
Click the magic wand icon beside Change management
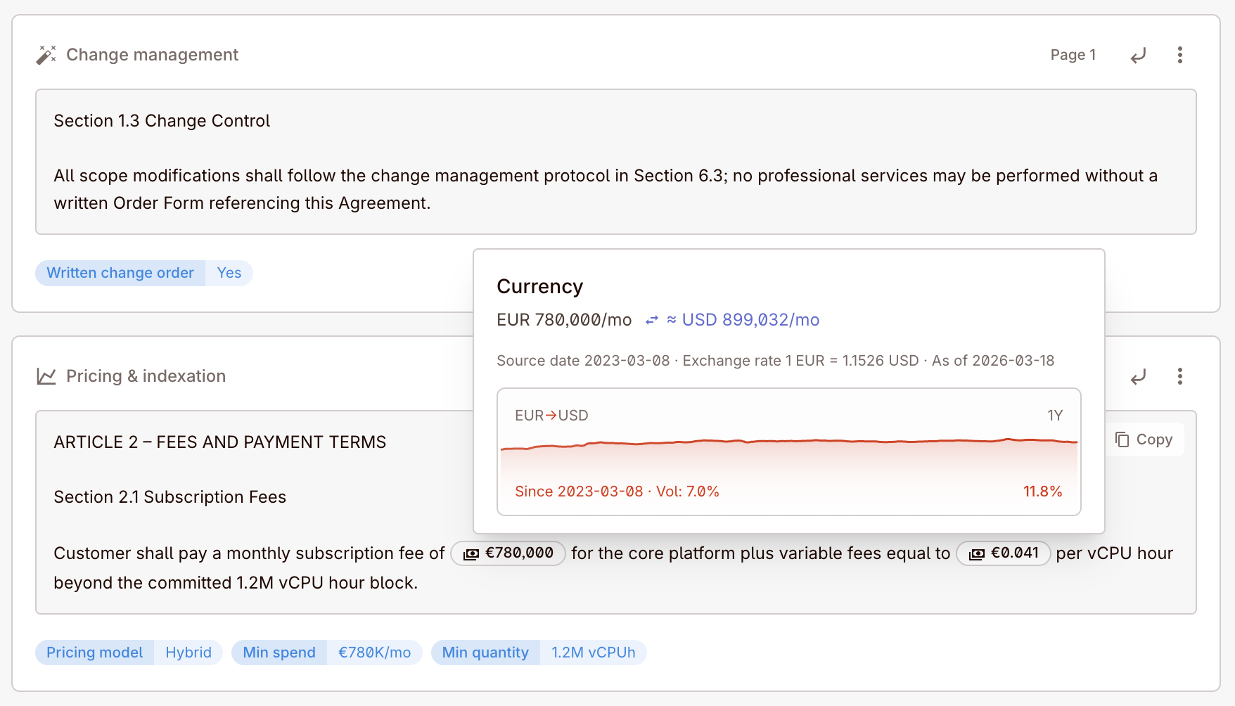pos(46,54)
